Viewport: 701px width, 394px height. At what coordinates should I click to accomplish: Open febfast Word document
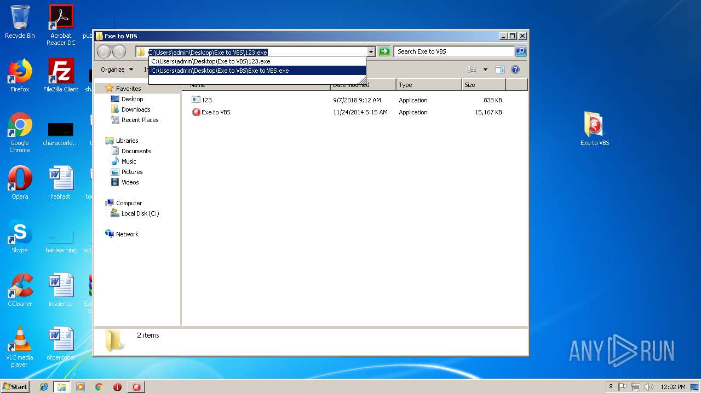[x=61, y=183]
